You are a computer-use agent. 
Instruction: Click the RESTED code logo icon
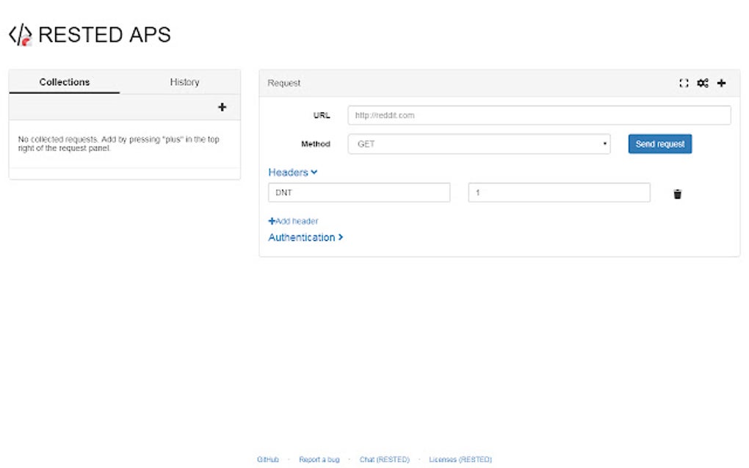20,33
